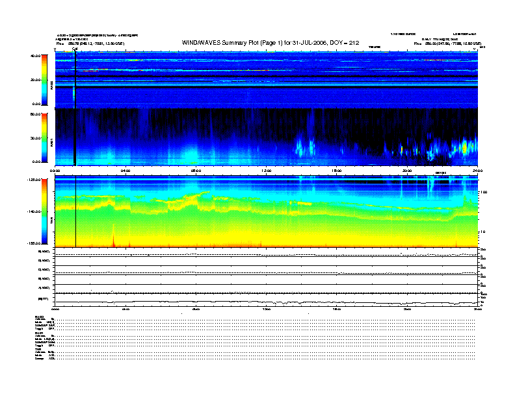The width and height of the screenshot is (515, 397).
Task: Click 04:00 label on bottom line-plot axis
Action: [x=125, y=309]
